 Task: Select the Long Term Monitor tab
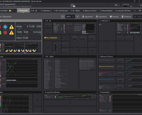point(123,11)
